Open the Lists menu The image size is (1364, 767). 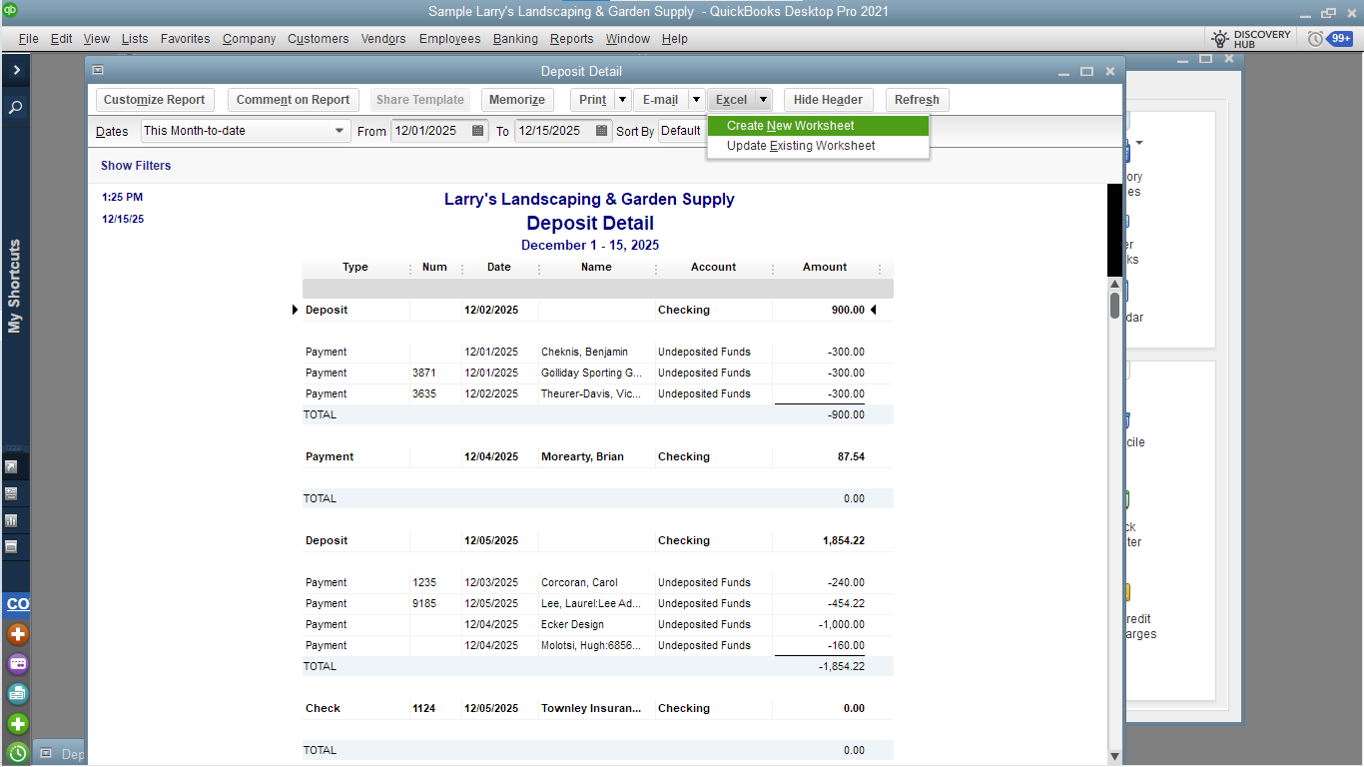click(135, 39)
